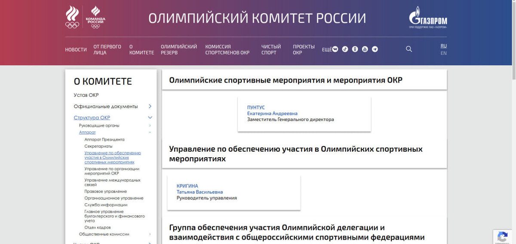
Task: Click heading Управление по обеспечению участия
Action: pyautogui.click(x=296, y=154)
